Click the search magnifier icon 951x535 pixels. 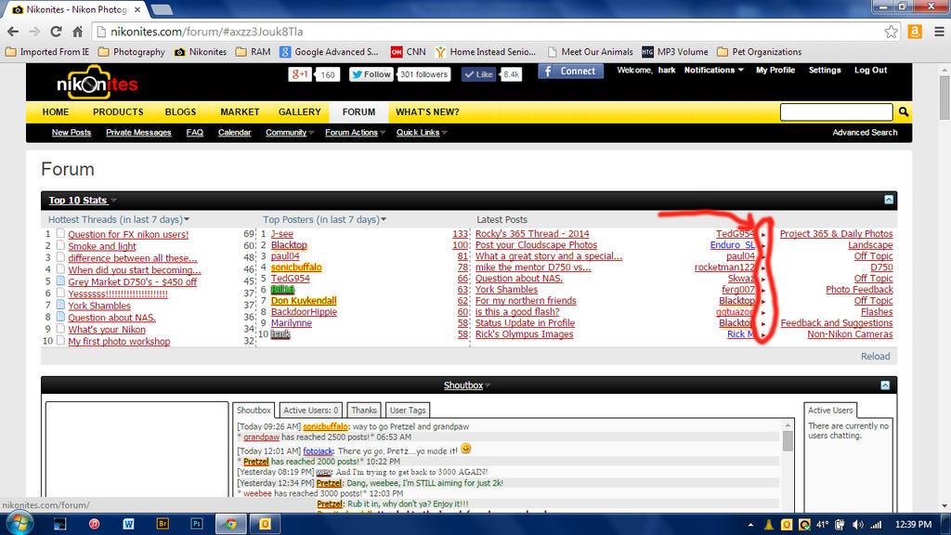[904, 112]
